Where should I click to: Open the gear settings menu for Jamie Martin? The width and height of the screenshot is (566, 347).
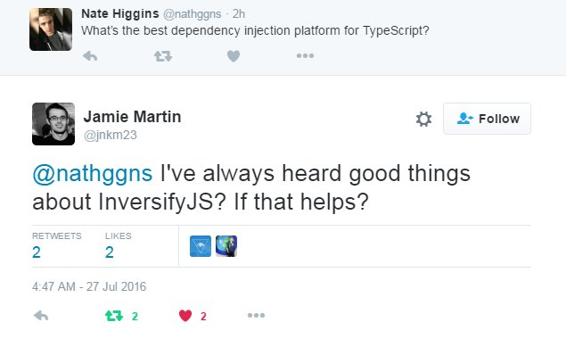423,119
